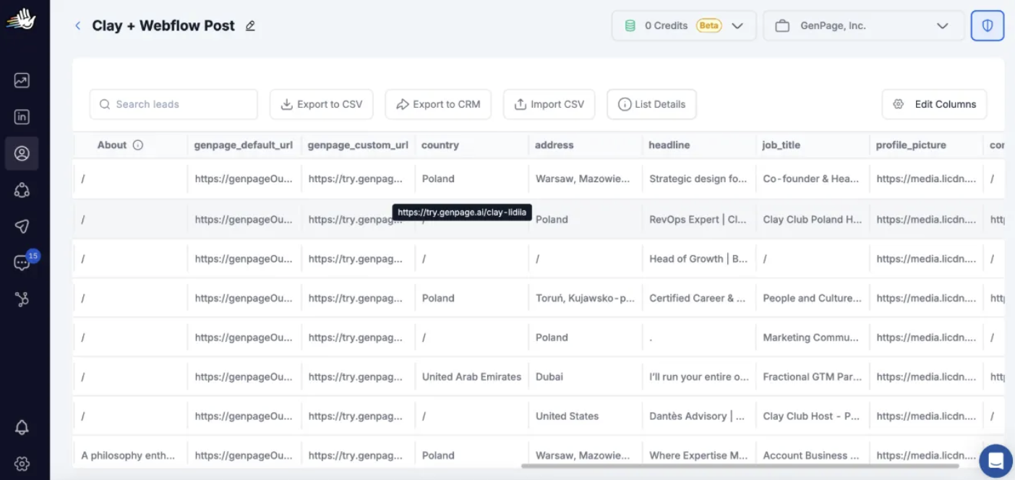Click 'Where Expertise M...' headline cell

click(698, 455)
